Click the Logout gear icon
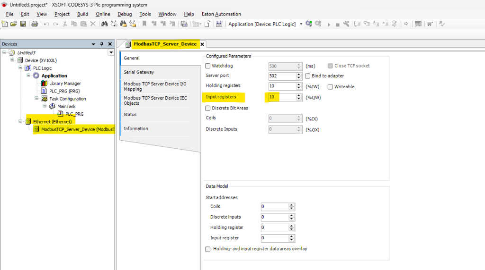This screenshot has height=270, width=485. point(318,24)
